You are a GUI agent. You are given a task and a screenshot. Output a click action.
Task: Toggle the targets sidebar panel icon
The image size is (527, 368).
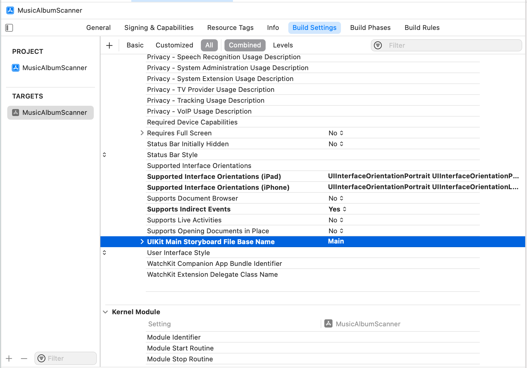coord(9,28)
